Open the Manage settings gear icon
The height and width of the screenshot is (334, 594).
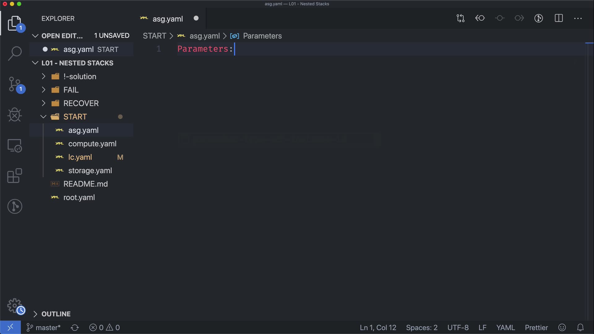pyautogui.click(x=15, y=306)
